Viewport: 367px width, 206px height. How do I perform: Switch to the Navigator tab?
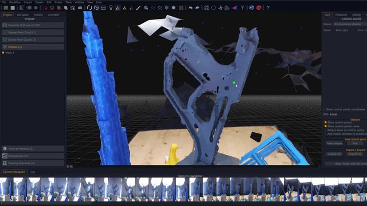coord(23,15)
